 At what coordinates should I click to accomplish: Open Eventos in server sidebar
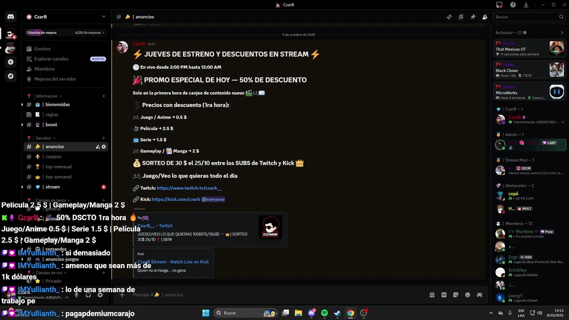click(x=66, y=49)
